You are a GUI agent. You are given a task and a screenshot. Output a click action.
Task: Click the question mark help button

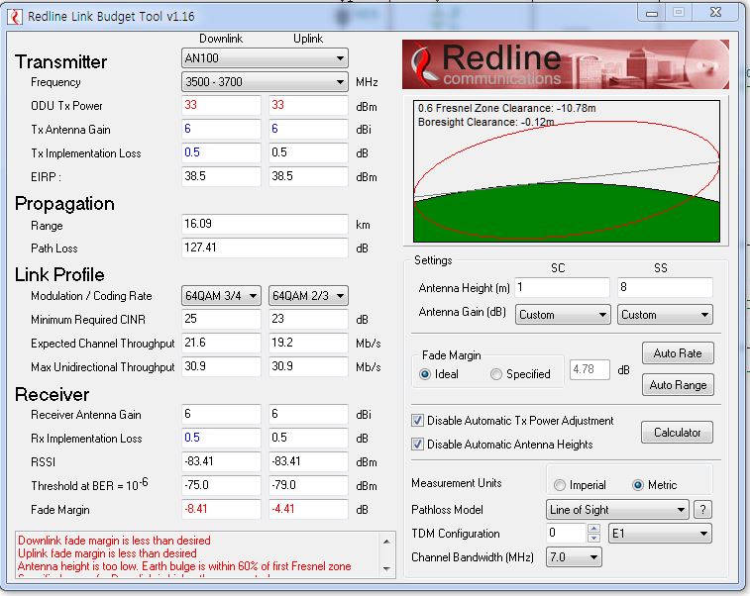pyautogui.click(x=702, y=510)
